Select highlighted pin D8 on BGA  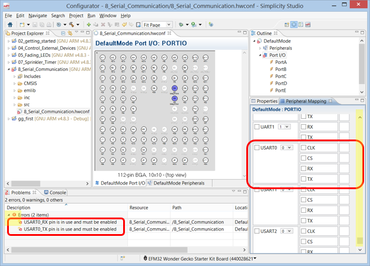[x=175, y=88]
